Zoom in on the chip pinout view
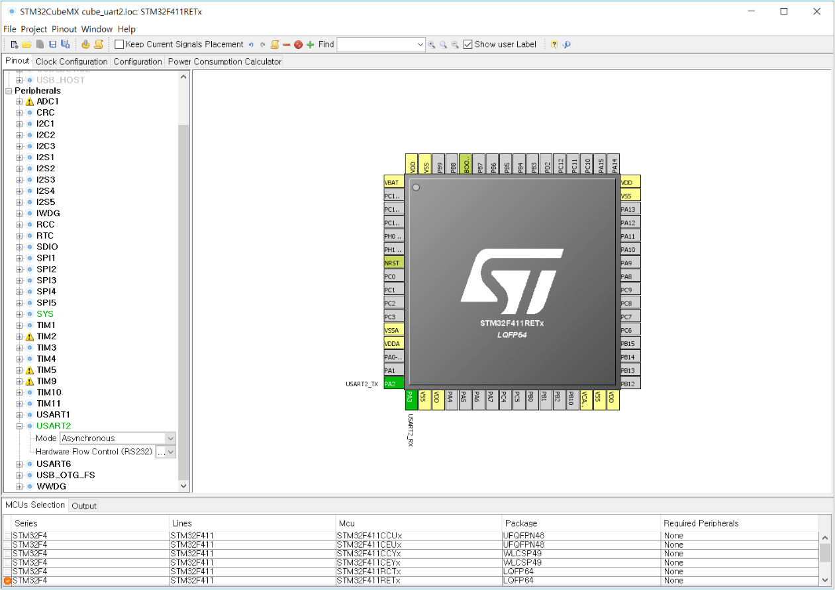This screenshot has height=590, width=835. [432, 44]
